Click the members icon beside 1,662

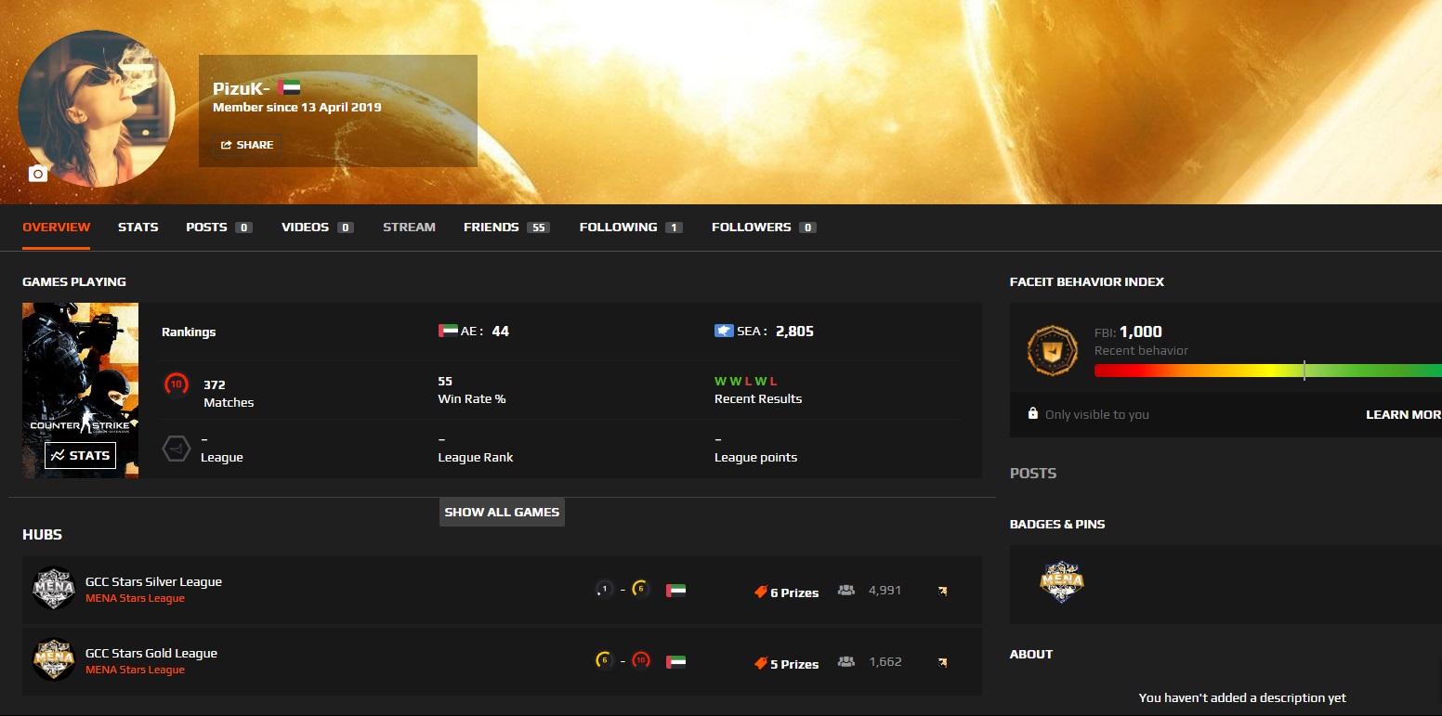click(846, 661)
